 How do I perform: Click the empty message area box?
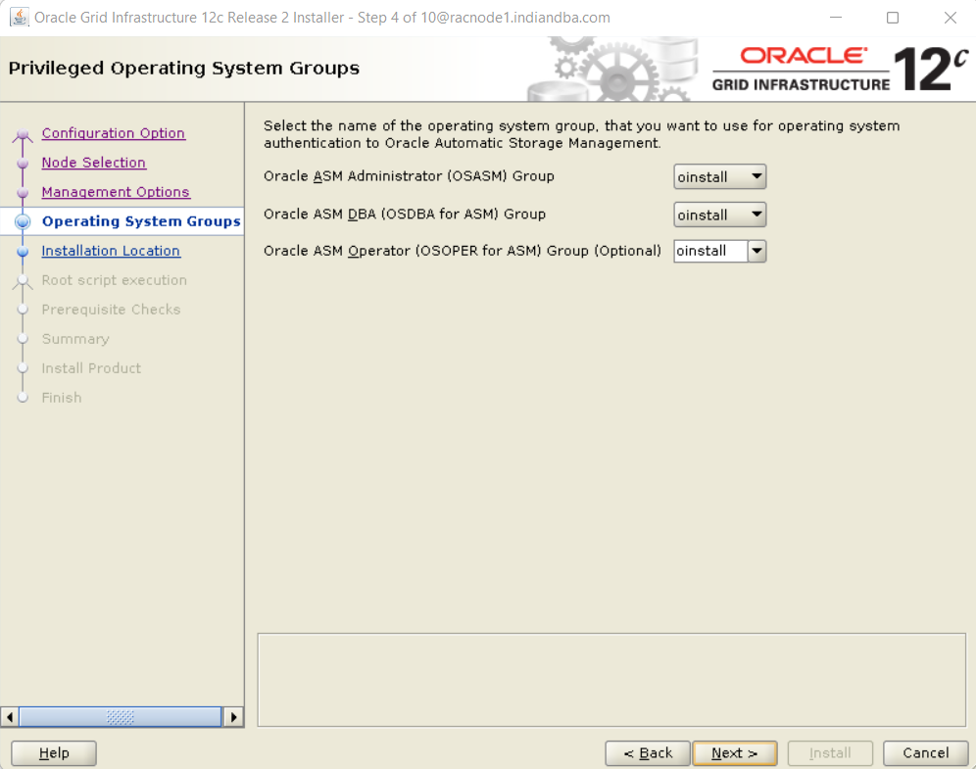pyautogui.click(x=611, y=680)
